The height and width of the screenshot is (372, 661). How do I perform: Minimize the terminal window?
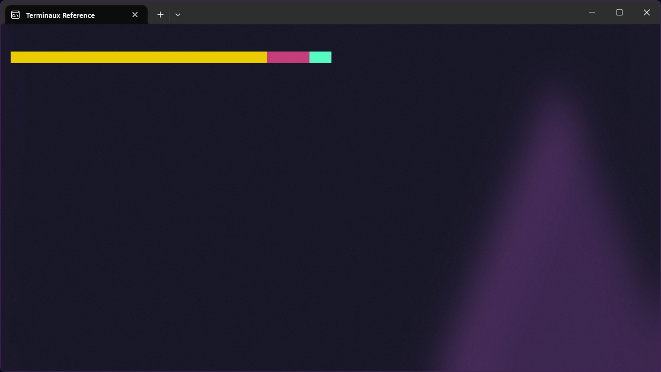[x=592, y=12]
